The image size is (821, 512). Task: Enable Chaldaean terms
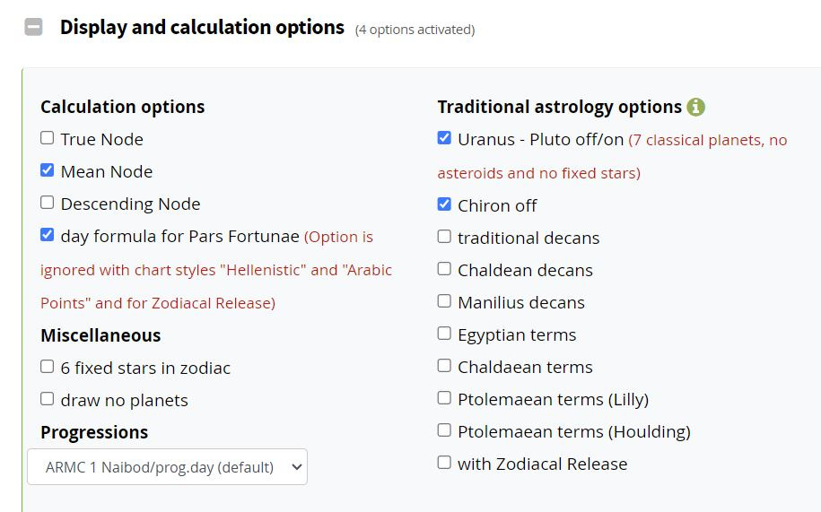pyautogui.click(x=444, y=366)
